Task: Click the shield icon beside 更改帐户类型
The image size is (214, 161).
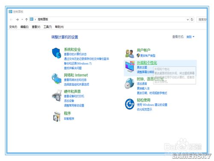Action: coord(138,55)
